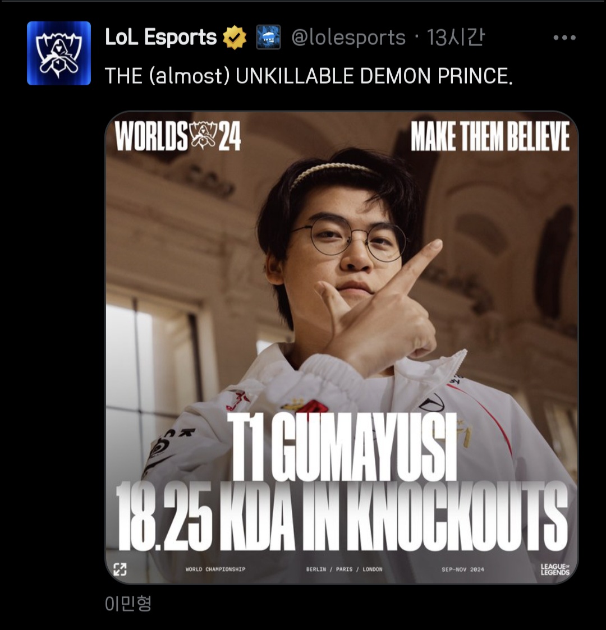This screenshot has height=630, width=606.
Task: Click the Worlds 24 logo in the image
Action: [178, 136]
